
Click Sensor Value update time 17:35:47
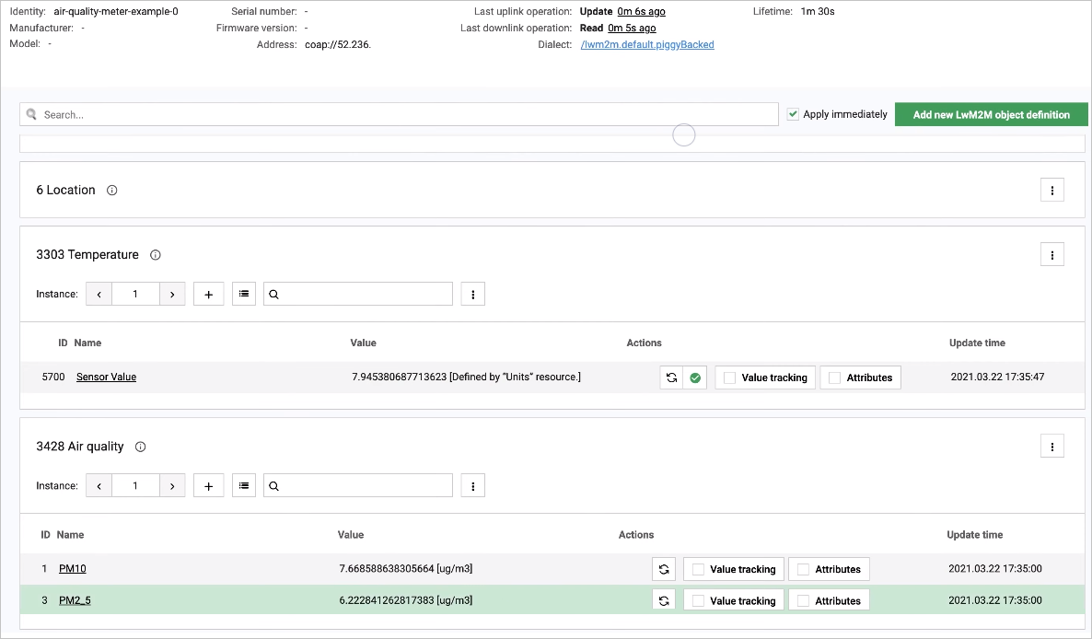point(997,377)
